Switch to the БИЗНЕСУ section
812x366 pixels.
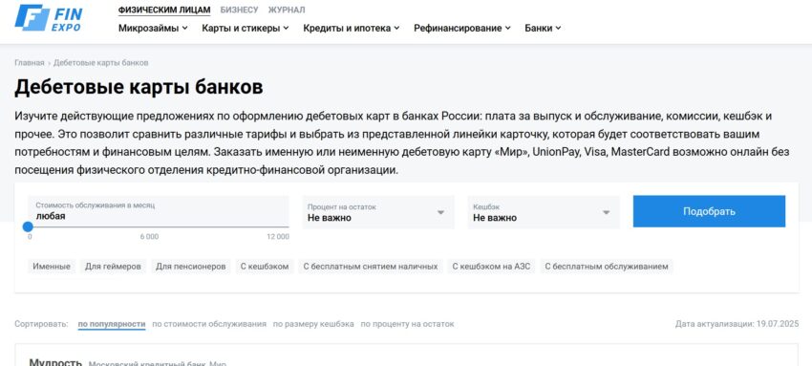click(x=239, y=10)
